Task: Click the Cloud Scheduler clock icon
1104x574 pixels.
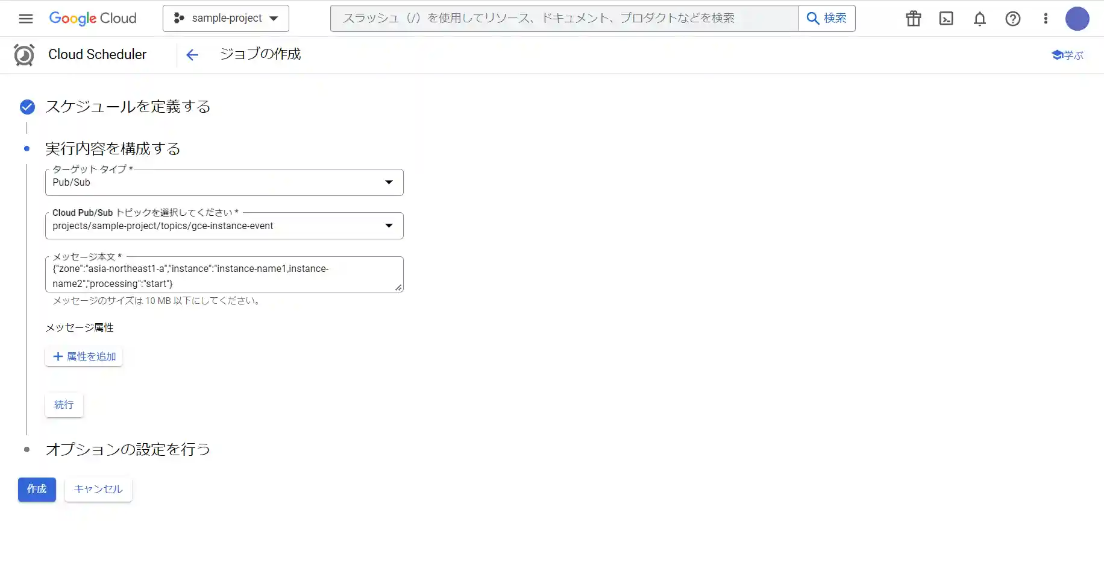Action: coord(24,55)
